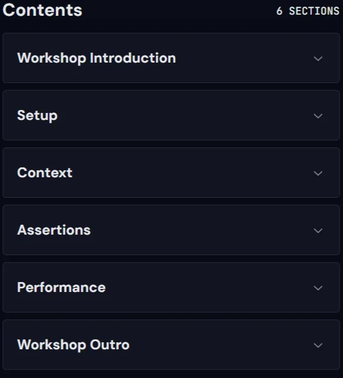Image resolution: width=343 pixels, height=378 pixels.
Task: Click empty area of the Assertions card
Action: [x=198, y=230]
